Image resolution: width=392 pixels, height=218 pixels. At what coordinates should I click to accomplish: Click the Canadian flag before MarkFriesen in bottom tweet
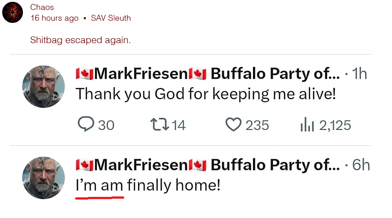[84, 165]
